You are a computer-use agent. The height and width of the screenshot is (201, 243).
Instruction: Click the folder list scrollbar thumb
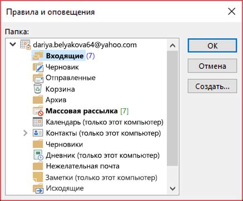[172, 108]
